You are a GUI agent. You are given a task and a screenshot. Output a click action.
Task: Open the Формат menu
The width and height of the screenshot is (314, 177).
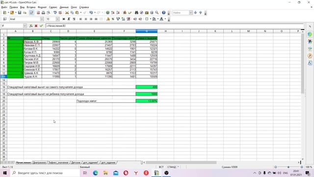point(42,7)
